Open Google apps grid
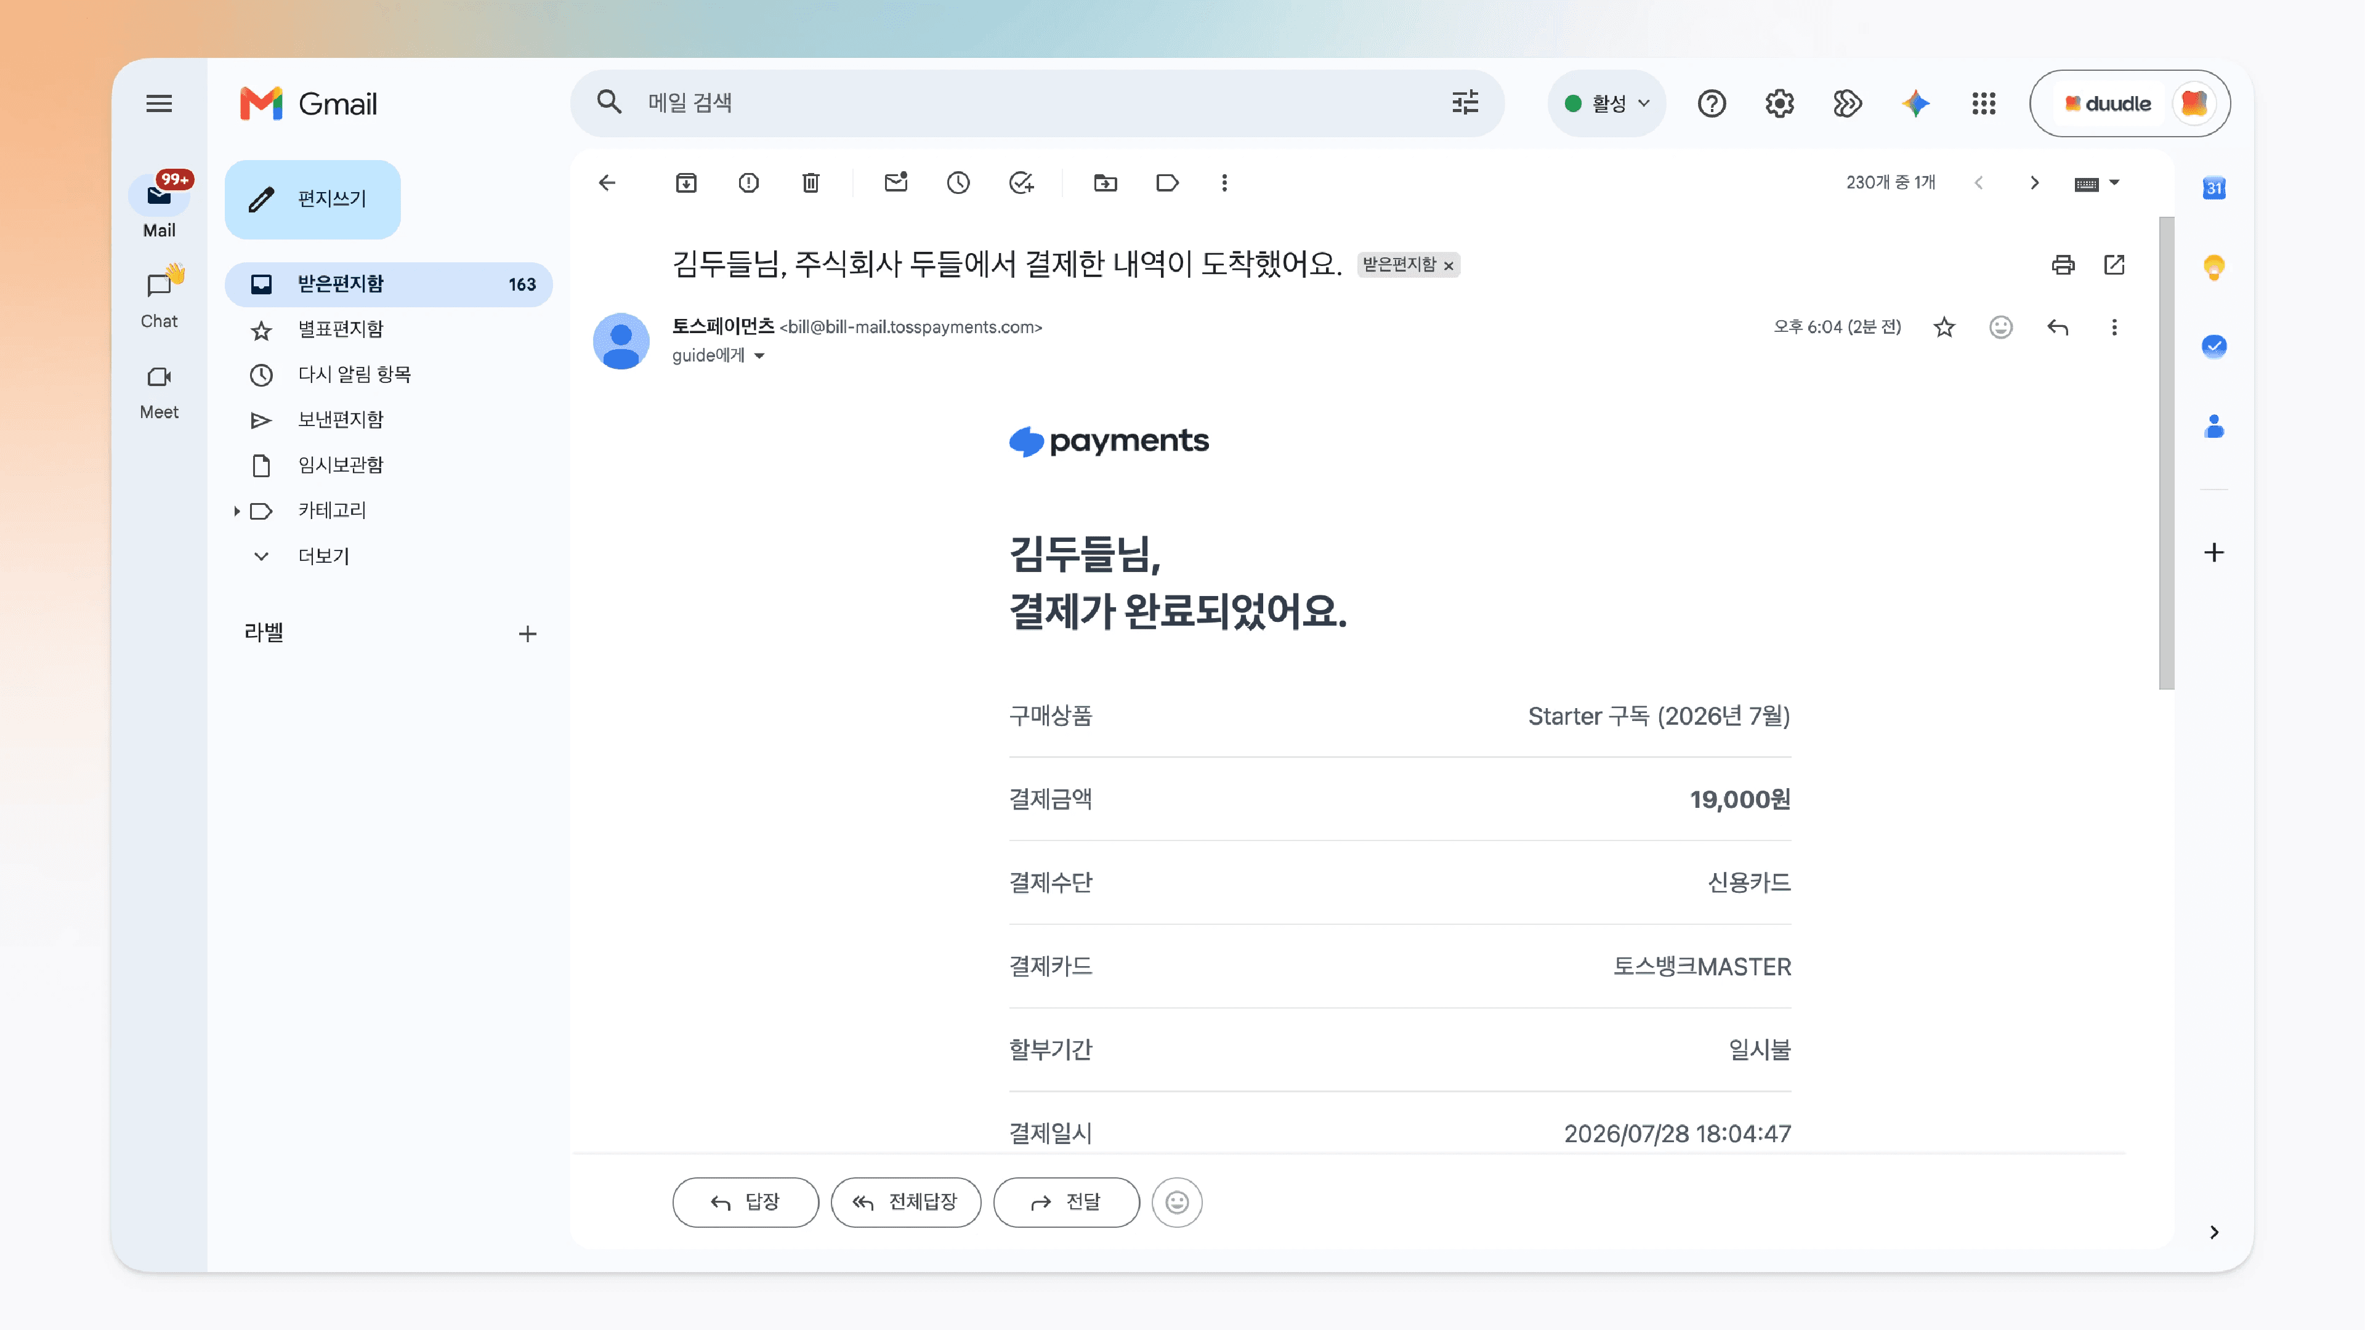 coord(1983,103)
